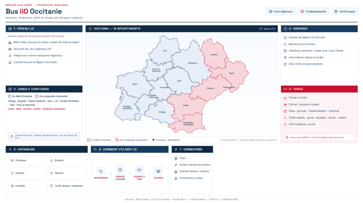Click map icon in Occitanie map header
The width and height of the screenshot is (363, 203).
(x=90, y=29)
